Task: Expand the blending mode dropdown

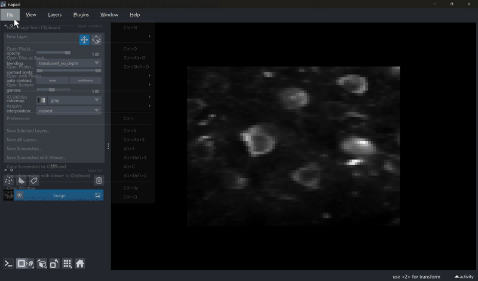Action: pos(69,63)
